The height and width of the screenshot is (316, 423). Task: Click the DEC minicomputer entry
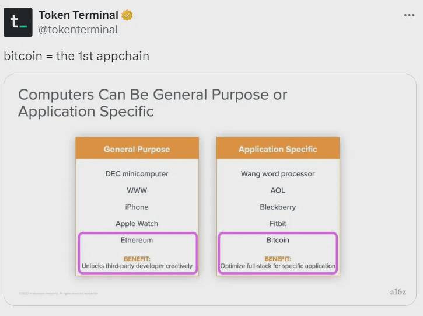tap(137, 174)
